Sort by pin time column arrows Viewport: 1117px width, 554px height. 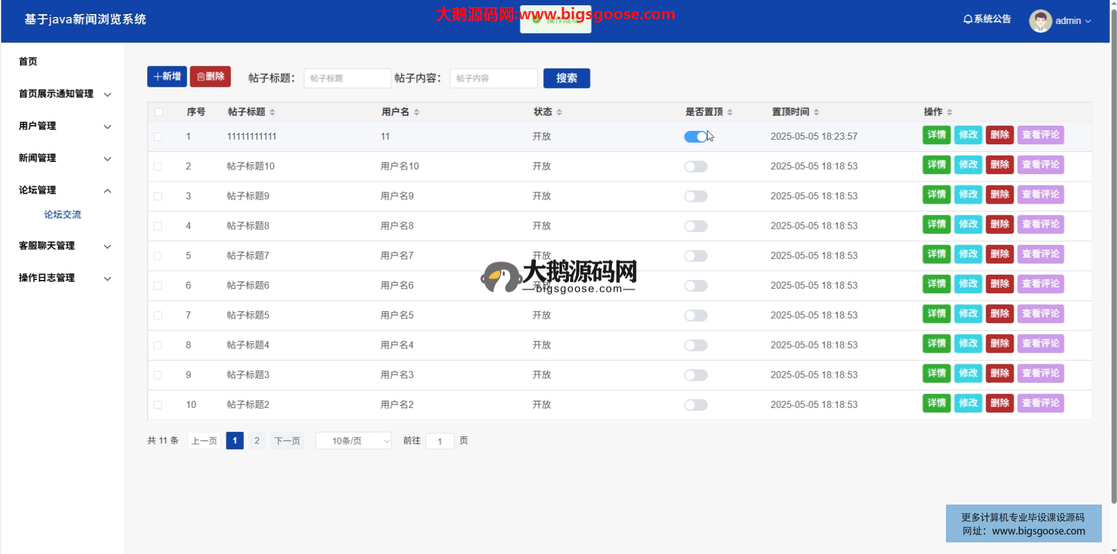click(816, 112)
